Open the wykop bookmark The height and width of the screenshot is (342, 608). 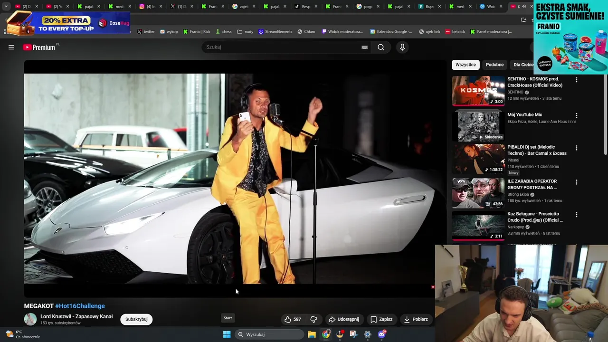click(169, 32)
